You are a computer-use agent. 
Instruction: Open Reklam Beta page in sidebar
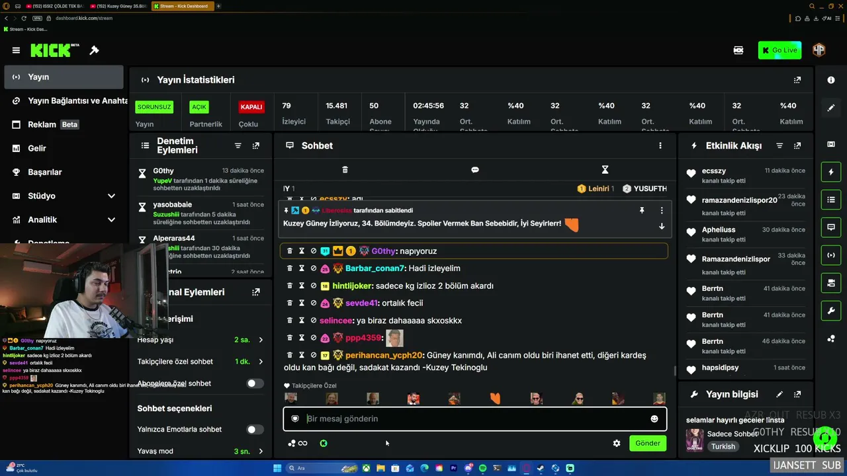point(63,125)
